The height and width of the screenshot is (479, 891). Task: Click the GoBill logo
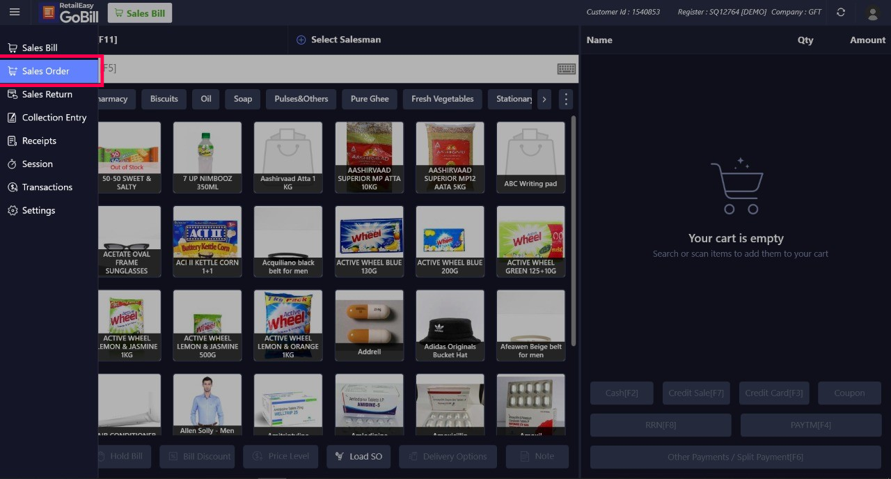pyautogui.click(x=69, y=13)
